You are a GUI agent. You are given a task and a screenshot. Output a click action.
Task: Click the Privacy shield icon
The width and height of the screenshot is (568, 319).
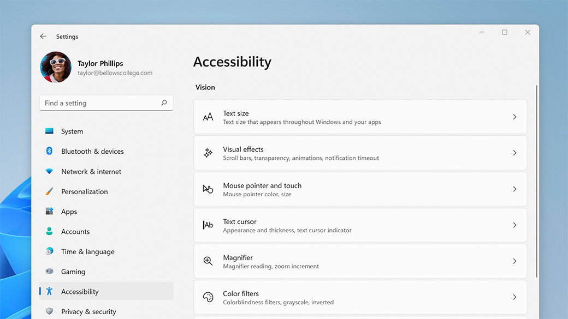[49, 311]
